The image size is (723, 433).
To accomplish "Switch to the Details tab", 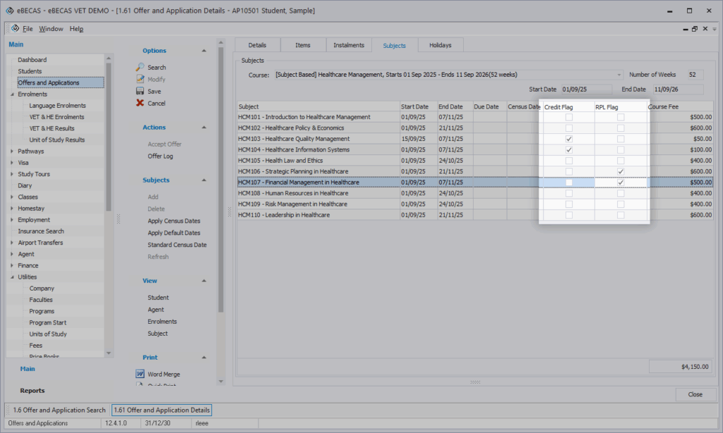I will tap(257, 45).
